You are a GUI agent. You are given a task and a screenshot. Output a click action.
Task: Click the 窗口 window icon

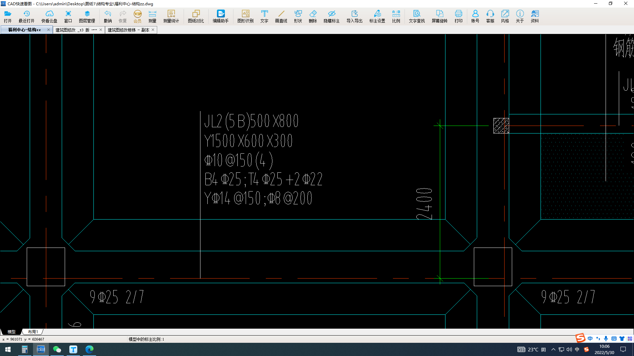(x=68, y=16)
